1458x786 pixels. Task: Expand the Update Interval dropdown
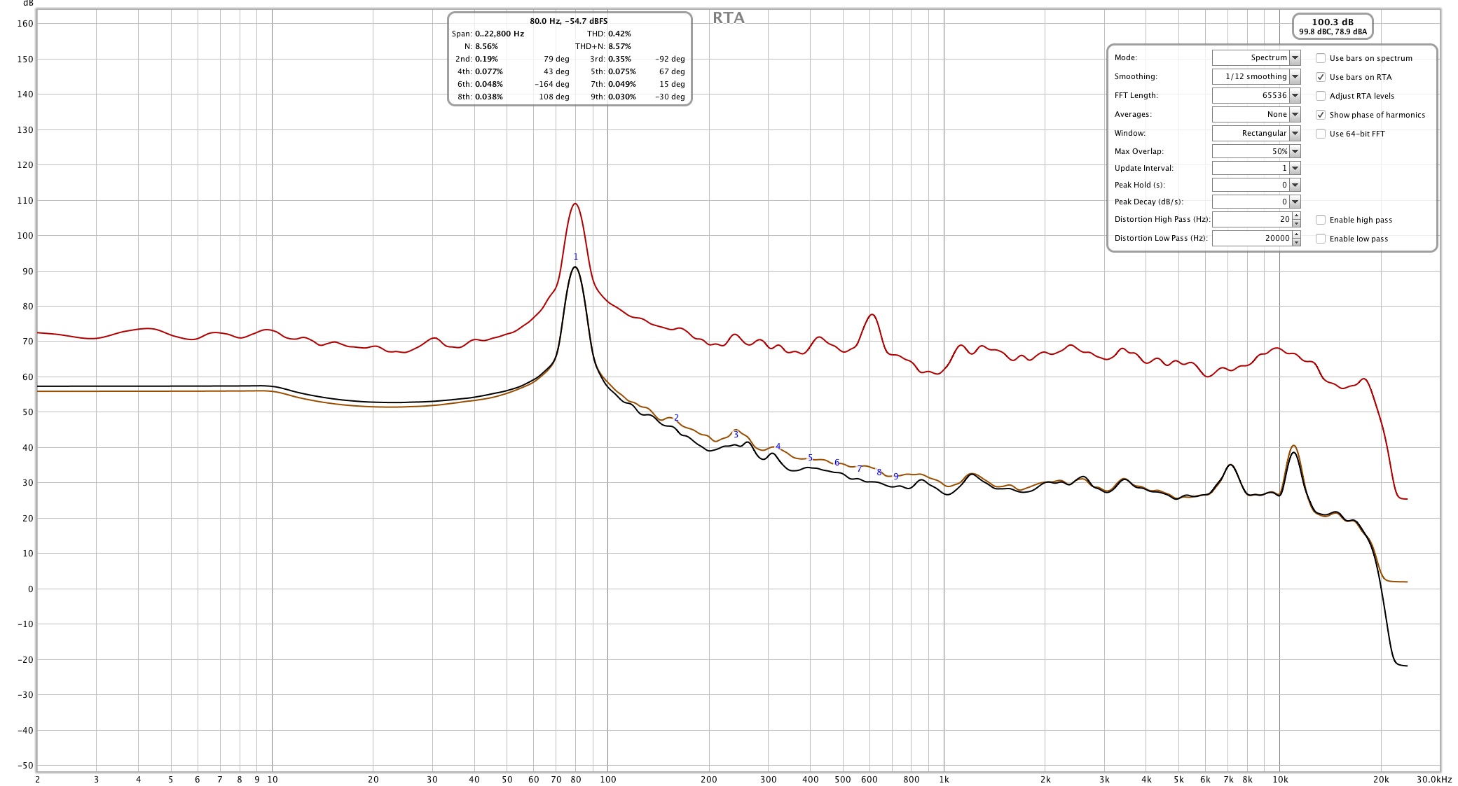tap(1295, 168)
